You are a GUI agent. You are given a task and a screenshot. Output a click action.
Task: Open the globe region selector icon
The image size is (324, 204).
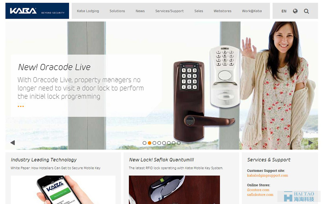pyautogui.click(x=295, y=11)
